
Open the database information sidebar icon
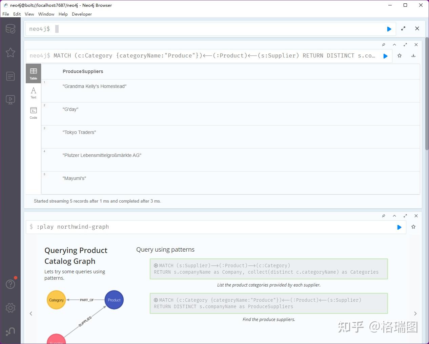[11, 29]
